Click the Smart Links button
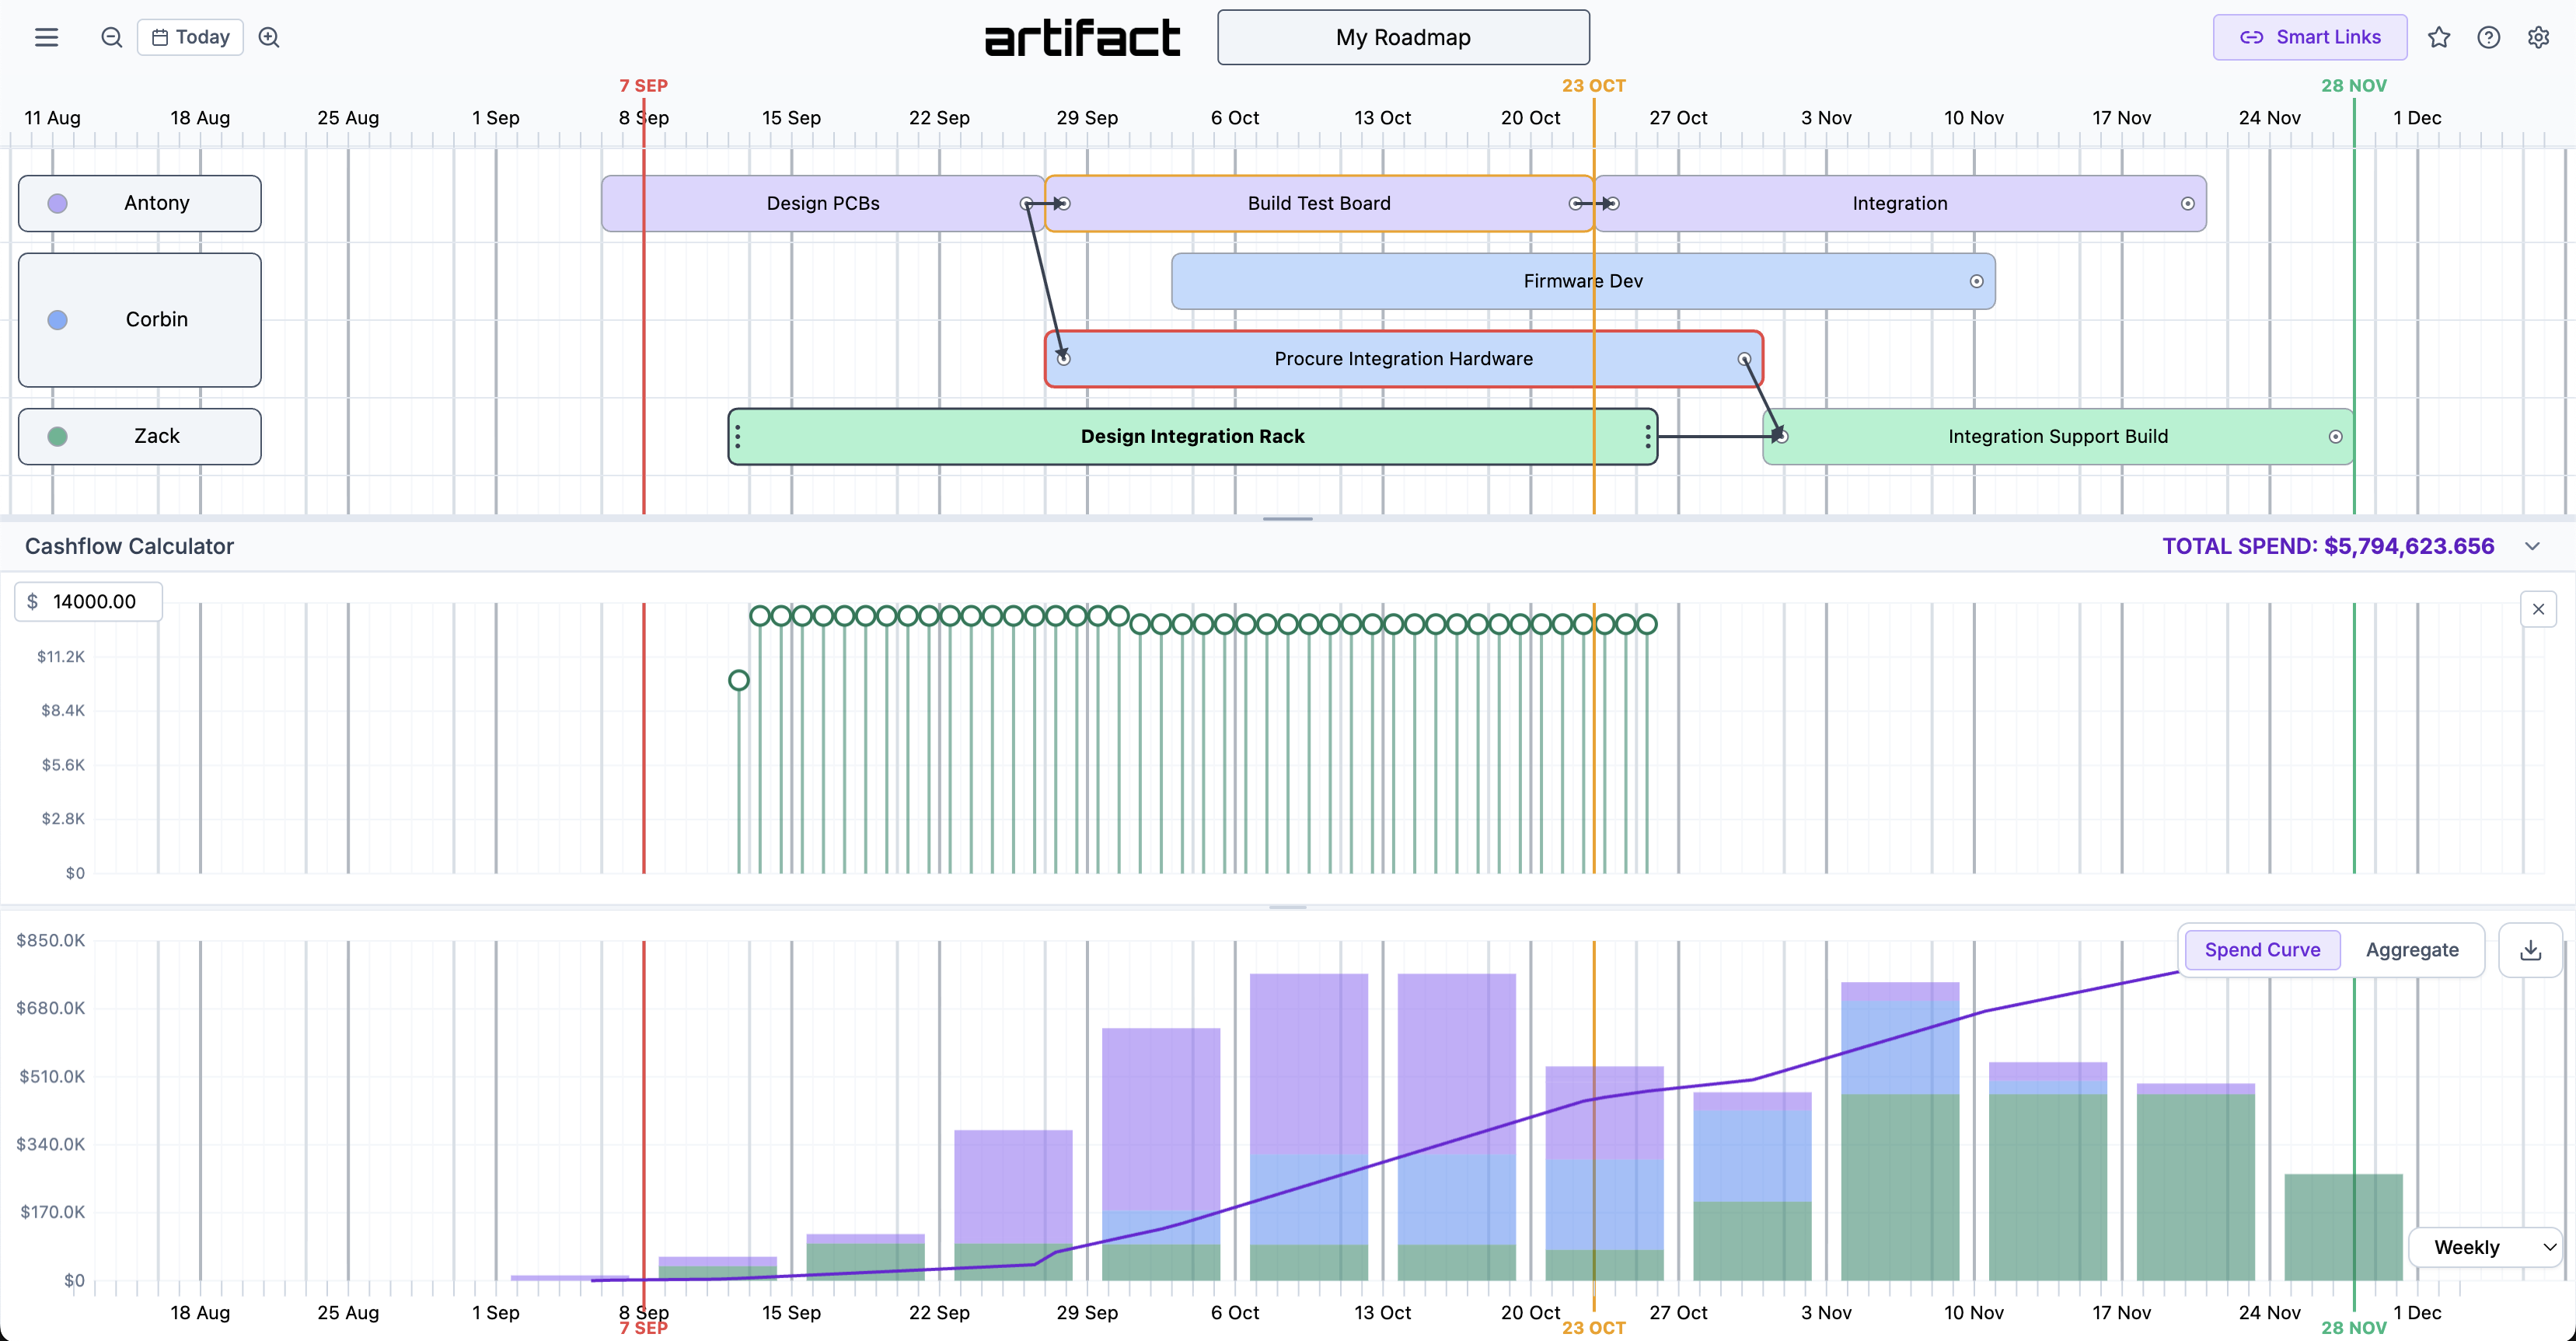2576x1341 pixels. click(x=2309, y=37)
